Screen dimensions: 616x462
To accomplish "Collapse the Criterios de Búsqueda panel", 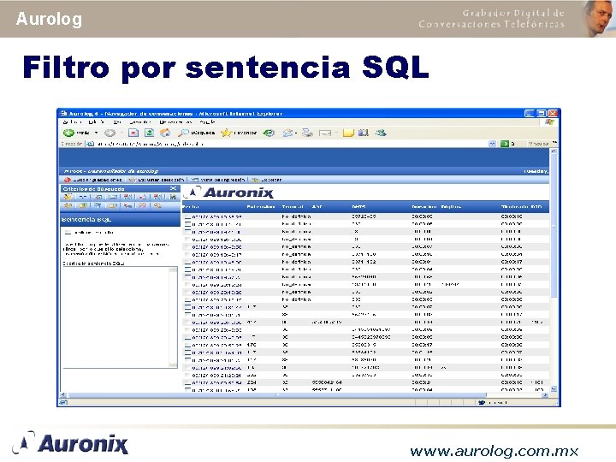I will pos(173,188).
